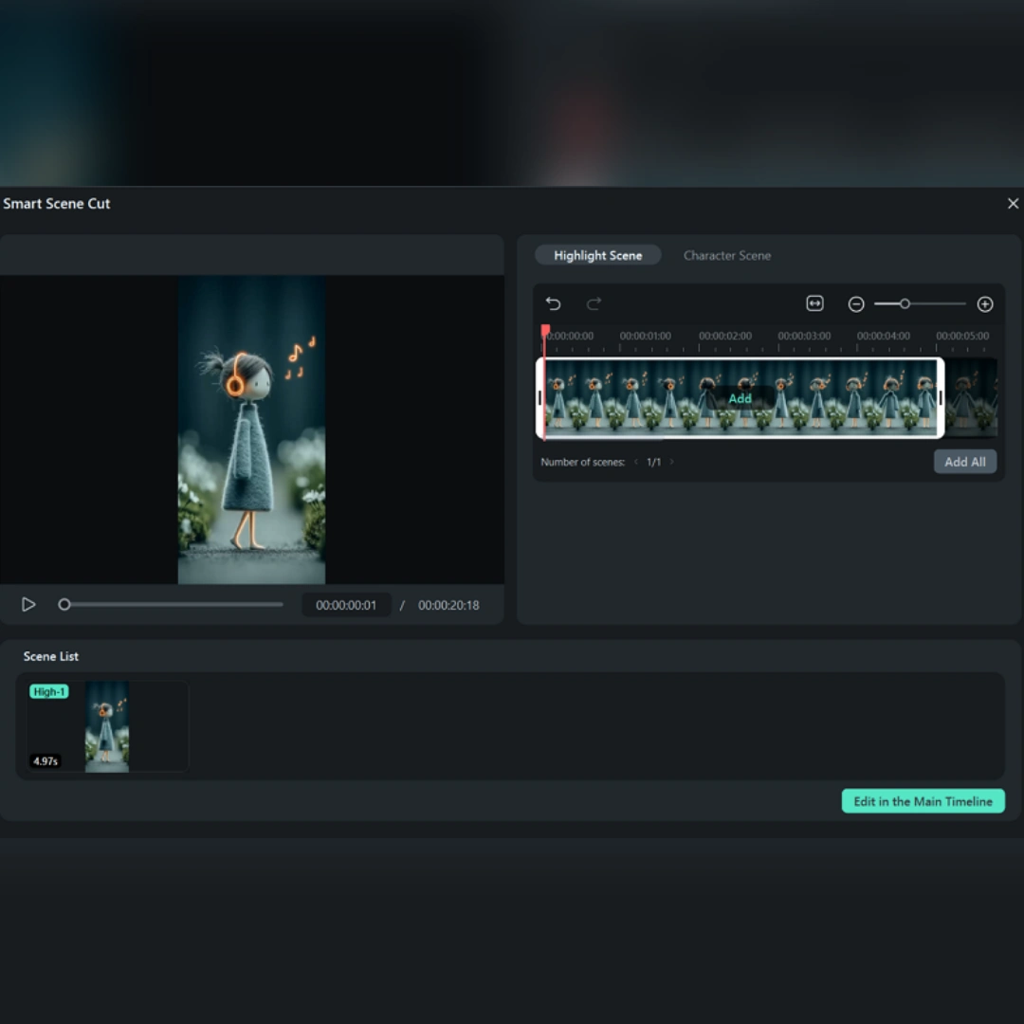Close the Smart Scene Cut window

1013,204
